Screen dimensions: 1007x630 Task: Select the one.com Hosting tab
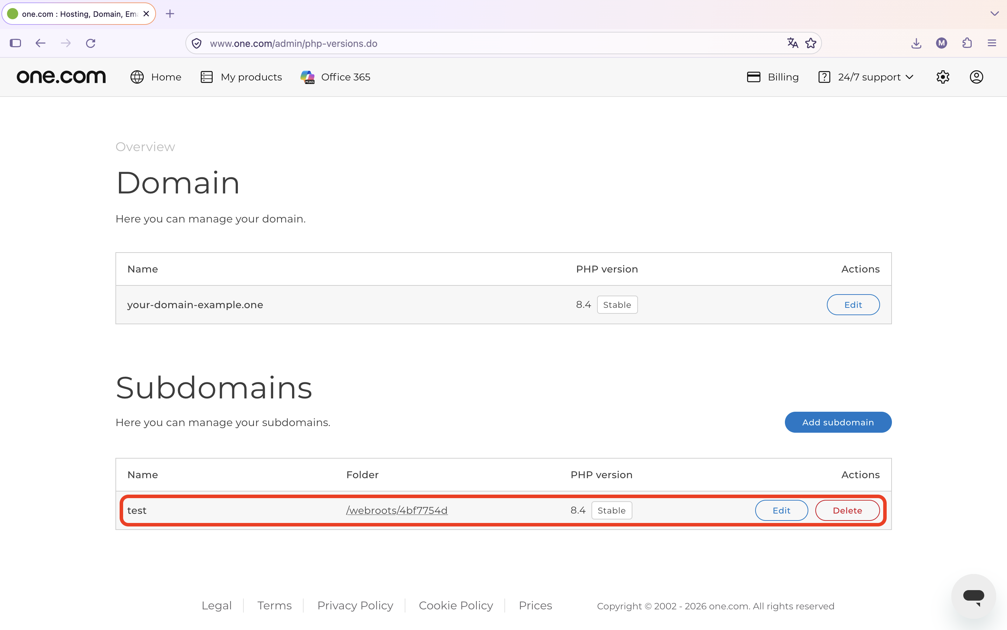coord(79,14)
